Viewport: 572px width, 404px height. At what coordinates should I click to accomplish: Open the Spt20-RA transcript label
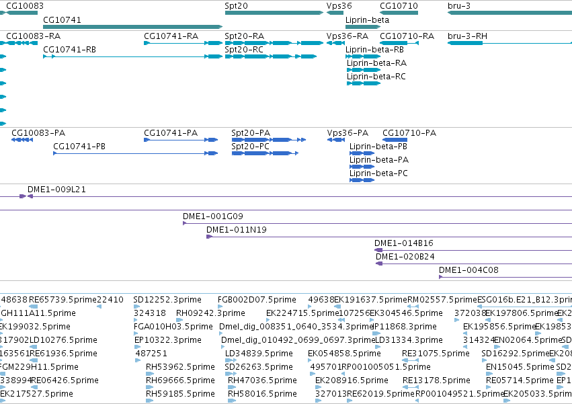(x=245, y=36)
